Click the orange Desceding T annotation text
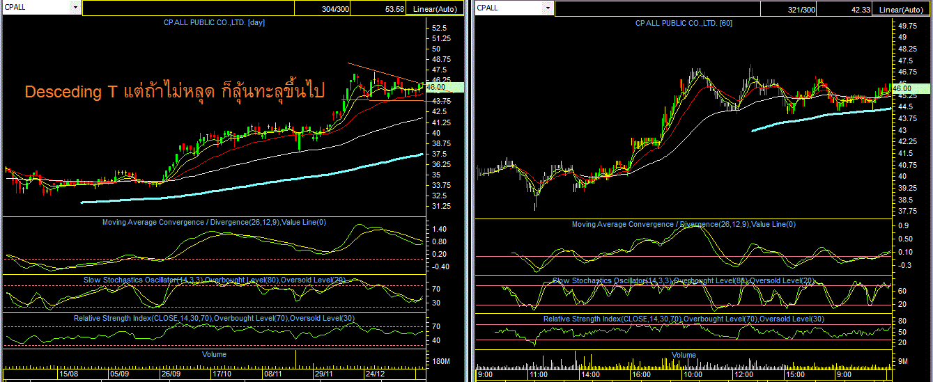Viewport: 933px width, 382px height. point(174,92)
